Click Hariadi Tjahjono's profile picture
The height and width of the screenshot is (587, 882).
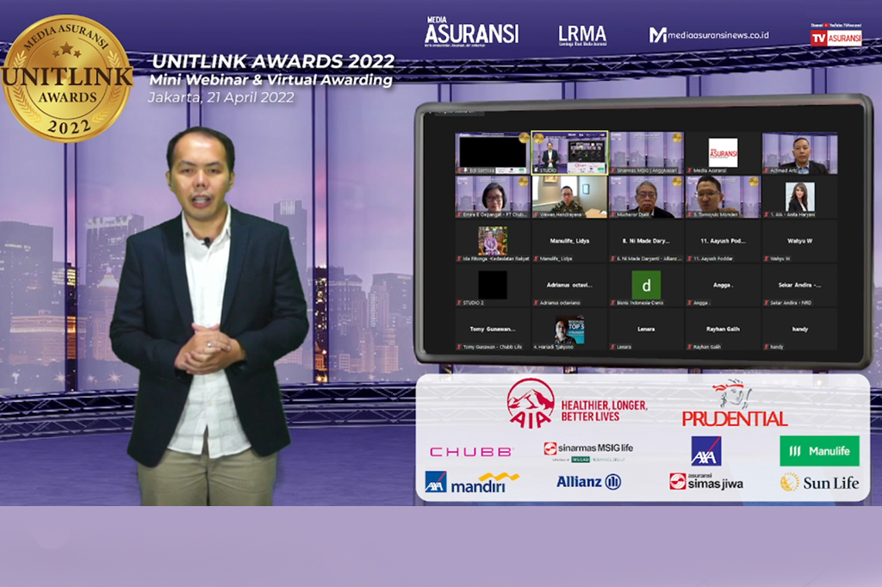point(569,330)
